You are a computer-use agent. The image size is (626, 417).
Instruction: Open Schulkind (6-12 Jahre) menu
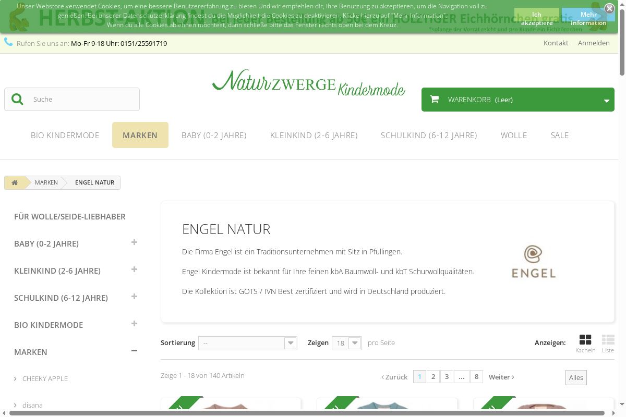click(429, 135)
